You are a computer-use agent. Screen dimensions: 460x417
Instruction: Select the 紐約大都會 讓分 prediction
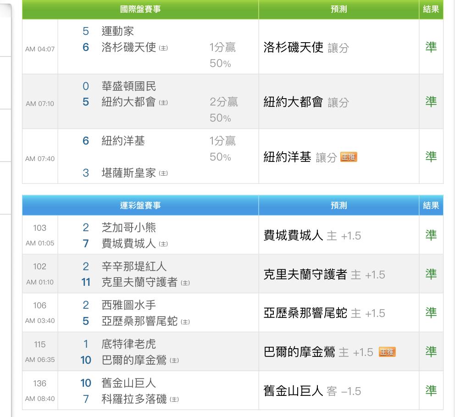306,102
